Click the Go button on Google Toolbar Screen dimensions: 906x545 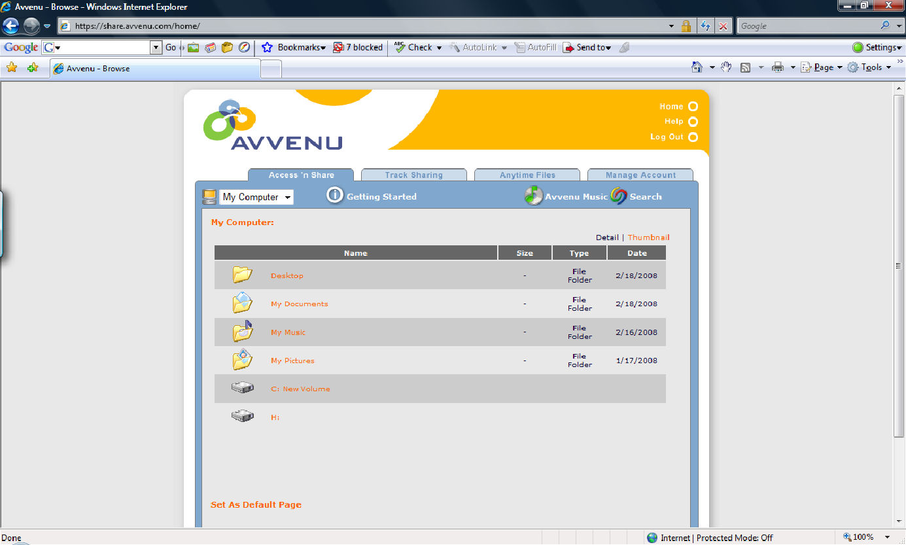click(171, 47)
